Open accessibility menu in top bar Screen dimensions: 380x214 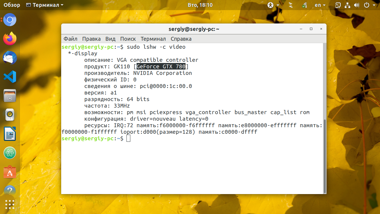(273, 5)
